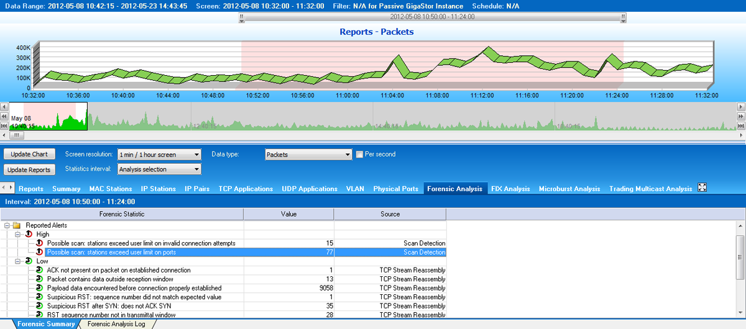Select the Forensic Analysis tab
Image resolution: width=746 pixels, height=329 pixels.
point(454,189)
